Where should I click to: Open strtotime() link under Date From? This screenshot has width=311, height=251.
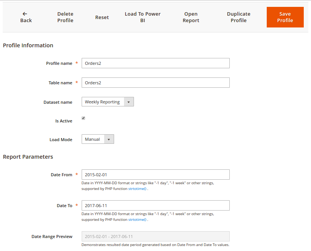point(137,189)
